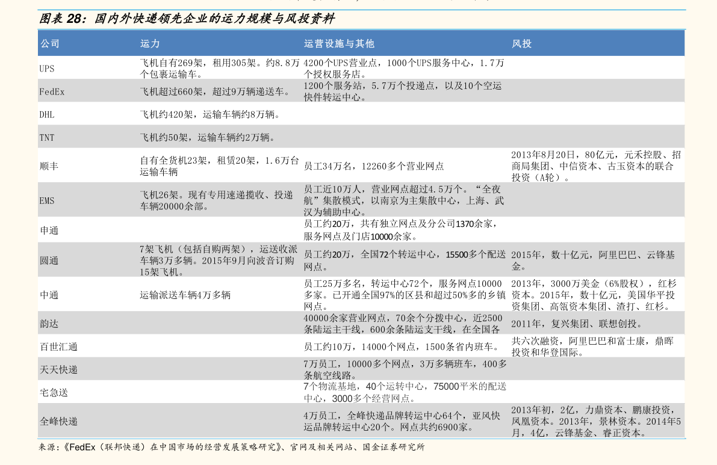Click the 'UPS' company cell
Image resolution: width=717 pixels, height=465 pixels.
pos(46,69)
